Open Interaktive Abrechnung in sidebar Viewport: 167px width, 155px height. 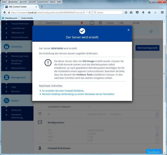pos(17,116)
